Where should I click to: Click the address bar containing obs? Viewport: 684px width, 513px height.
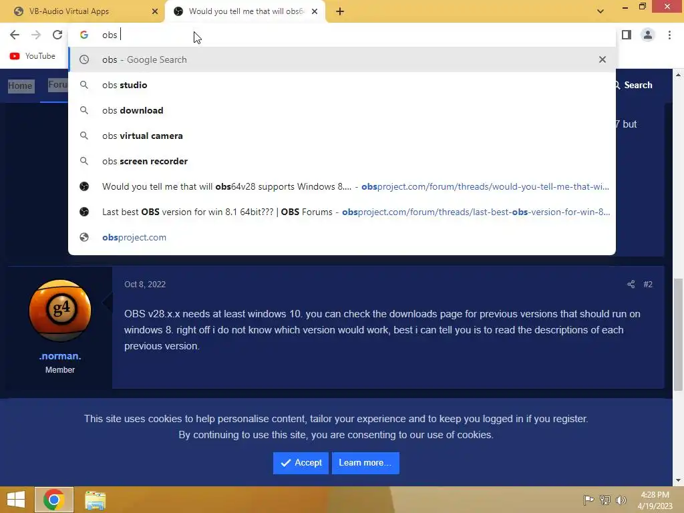pos(342,35)
